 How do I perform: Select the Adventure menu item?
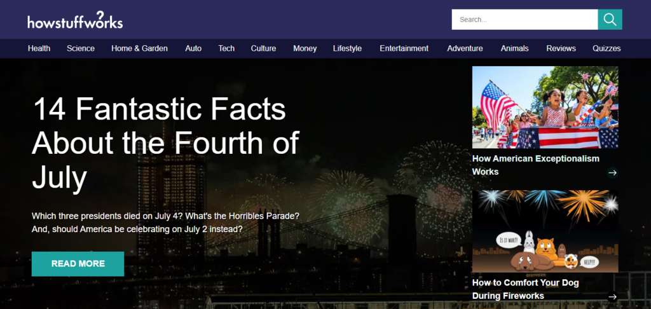465,48
